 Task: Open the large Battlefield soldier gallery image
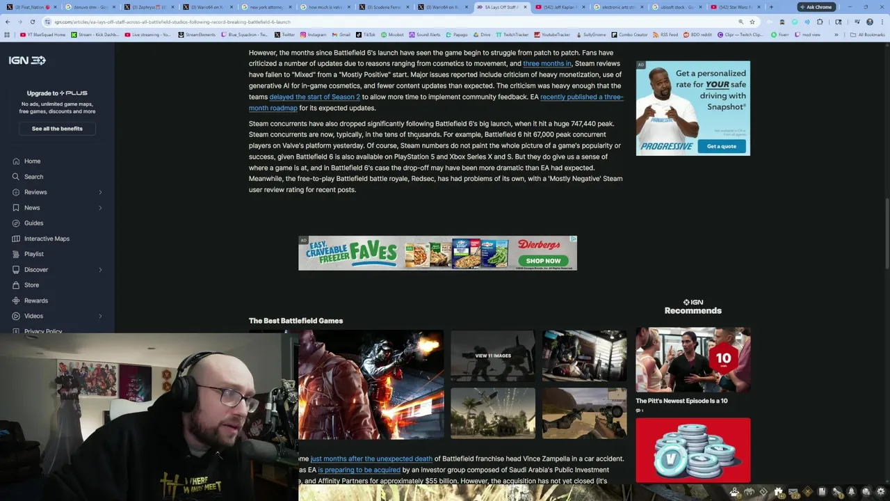(x=371, y=385)
